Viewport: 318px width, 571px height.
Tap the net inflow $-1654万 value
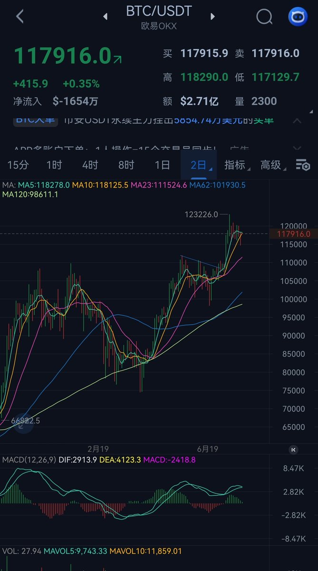coord(76,101)
